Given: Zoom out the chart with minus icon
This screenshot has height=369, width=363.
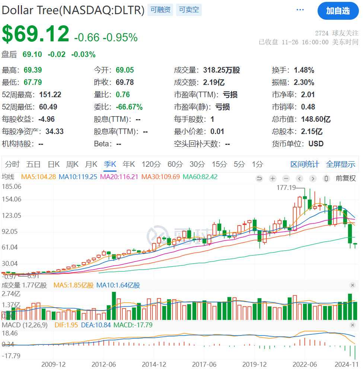Looking at the screenshot, I should [286, 178].
